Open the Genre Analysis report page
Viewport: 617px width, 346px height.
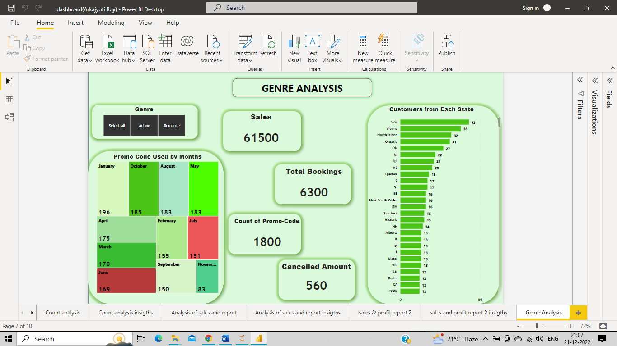pyautogui.click(x=542, y=312)
